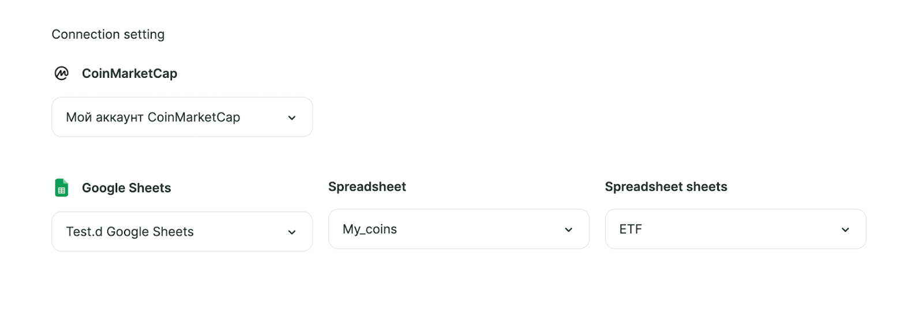Click the Spreadsheet field label
Screen dimensions: 923x334
click(367, 187)
